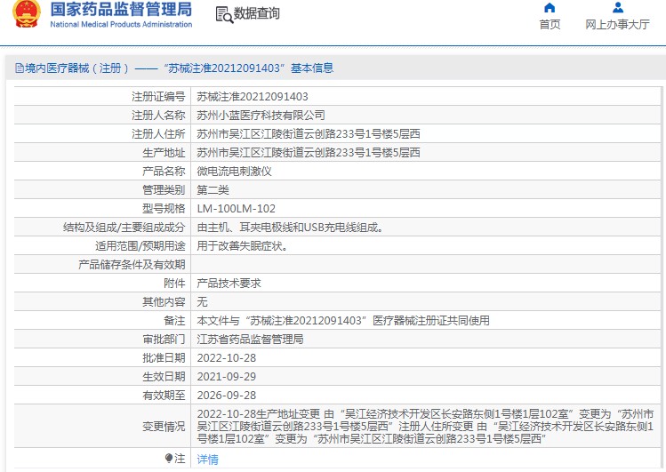Screen dimensions: 666x472
Task: Select 江苏省药品监督管理局 cell
Action: 250,340
